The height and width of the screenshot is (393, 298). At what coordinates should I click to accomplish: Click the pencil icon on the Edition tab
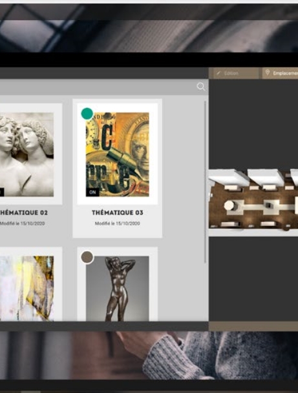tap(218, 73)
